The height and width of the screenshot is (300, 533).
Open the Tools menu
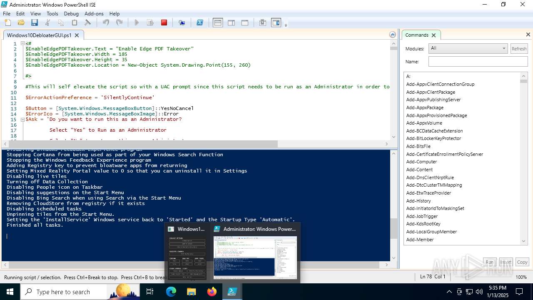click(52, 14)
